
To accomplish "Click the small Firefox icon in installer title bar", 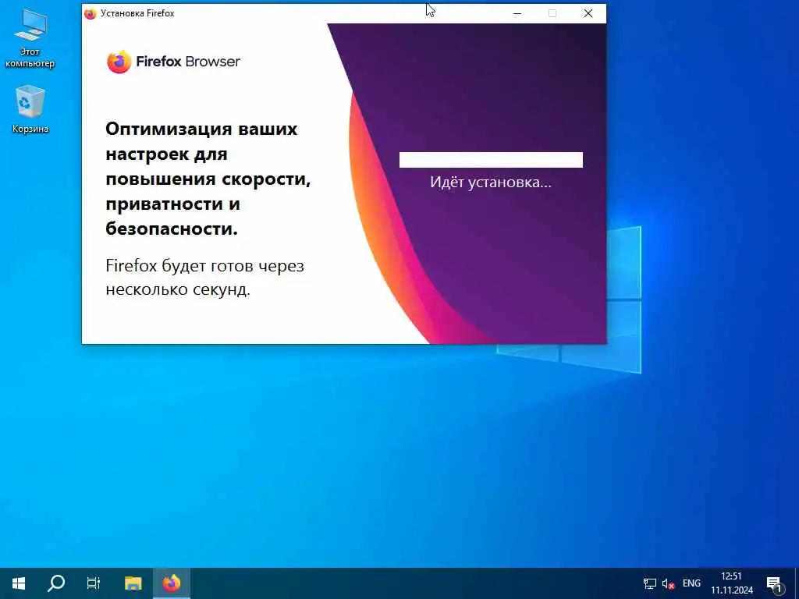I will 91,13.
